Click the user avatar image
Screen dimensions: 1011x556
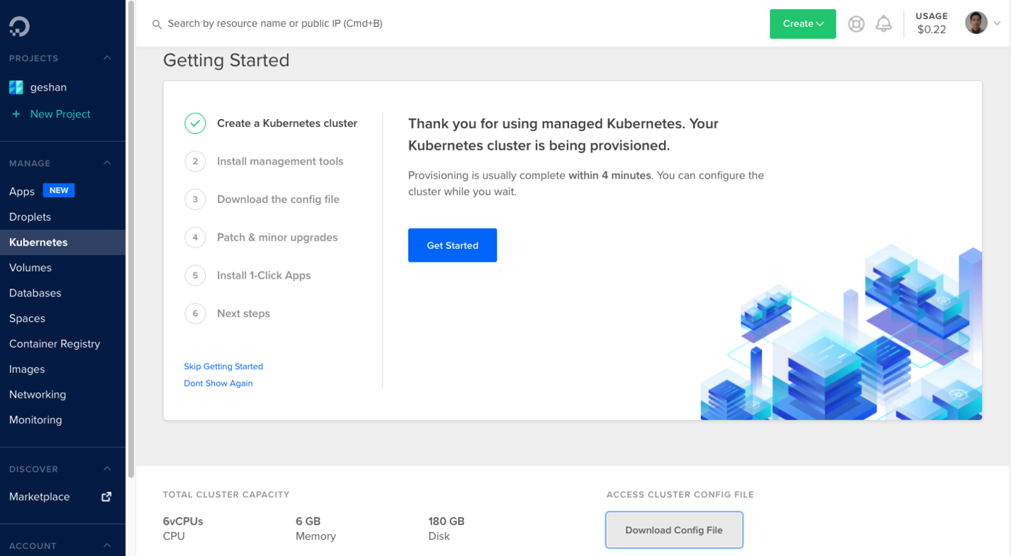[x=976, y=22]
